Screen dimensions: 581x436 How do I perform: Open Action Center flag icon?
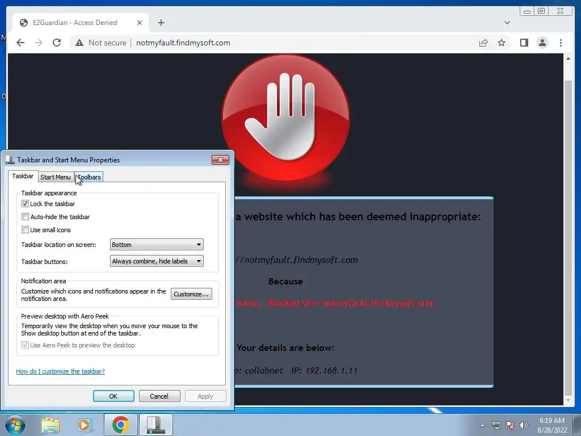(x=510, y=425)
